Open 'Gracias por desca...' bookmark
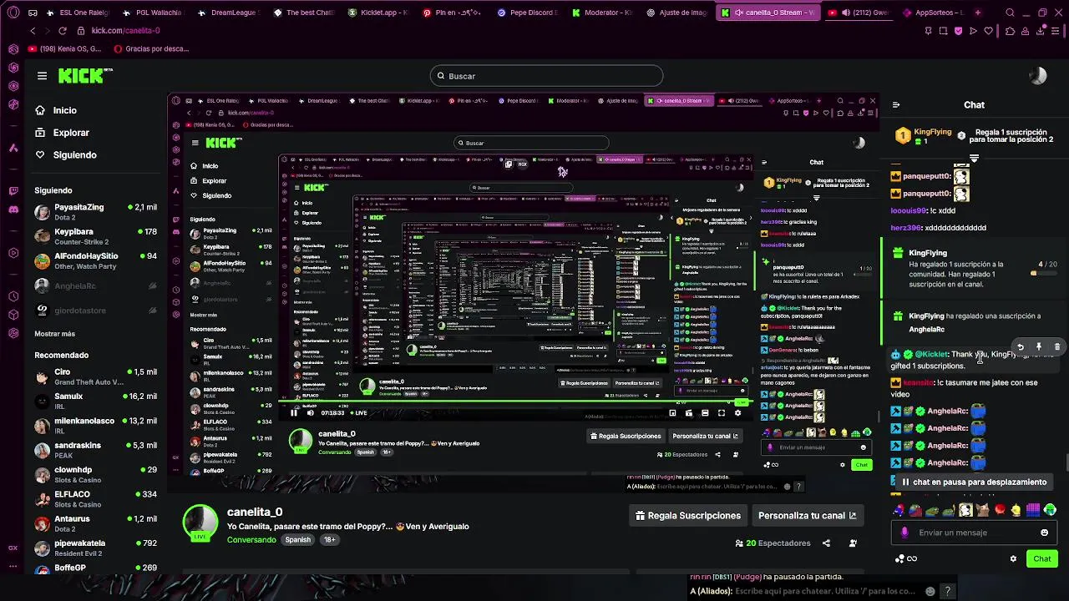Viewport: 1069px width, 601px height. [152, 48]
